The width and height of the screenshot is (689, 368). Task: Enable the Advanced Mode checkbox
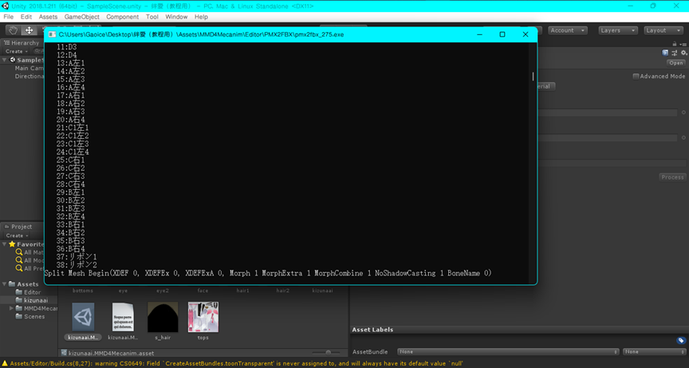tap(636, 77)
